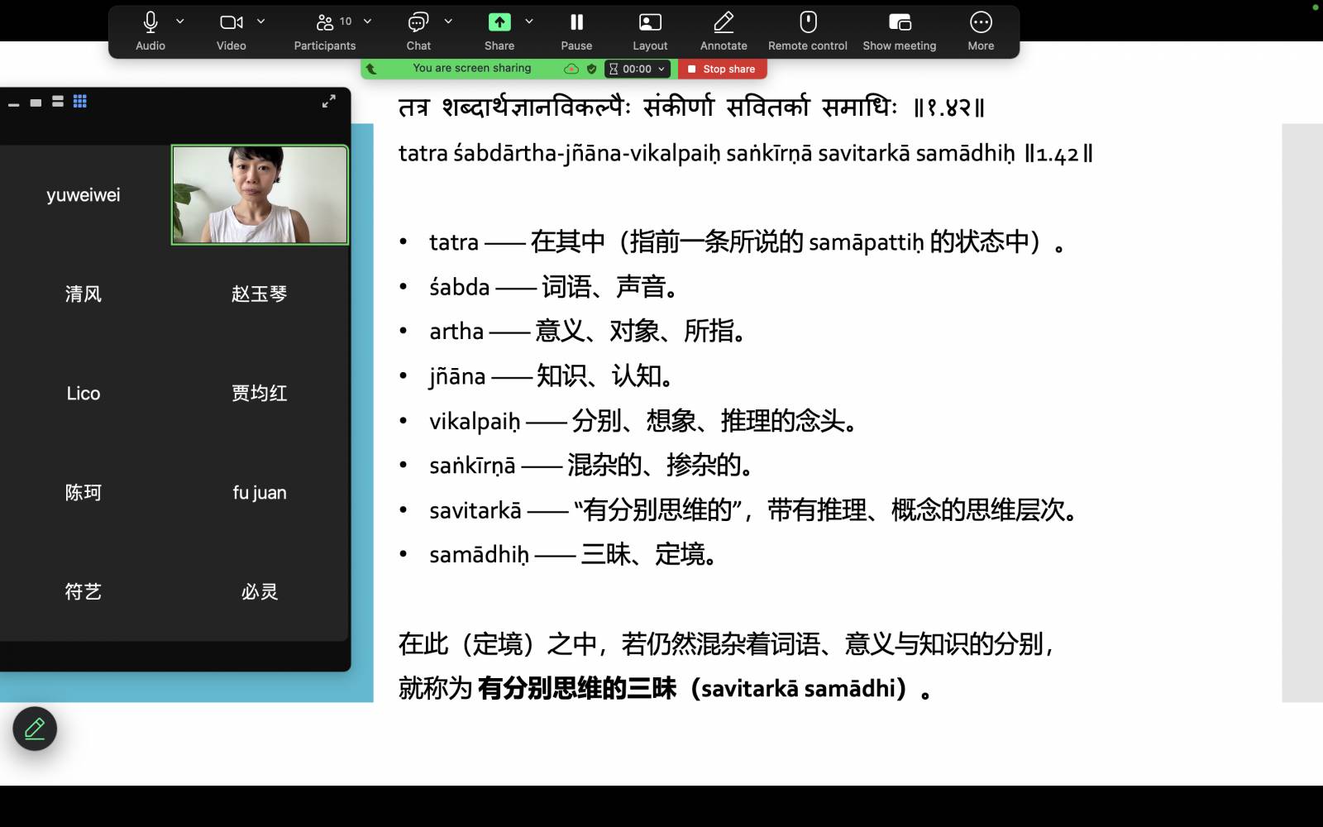Mute audio with the microphone icon
1323x827 pixels.
[x=150, y=23]
